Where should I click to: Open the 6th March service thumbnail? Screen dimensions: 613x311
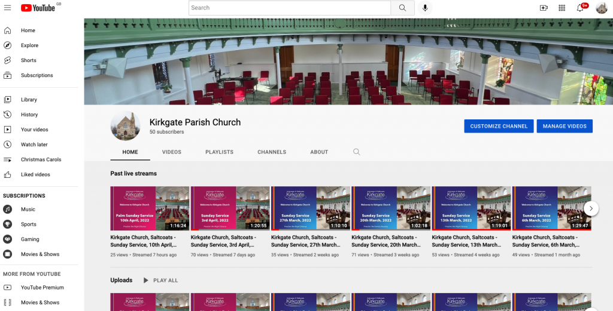coord(551,208)
